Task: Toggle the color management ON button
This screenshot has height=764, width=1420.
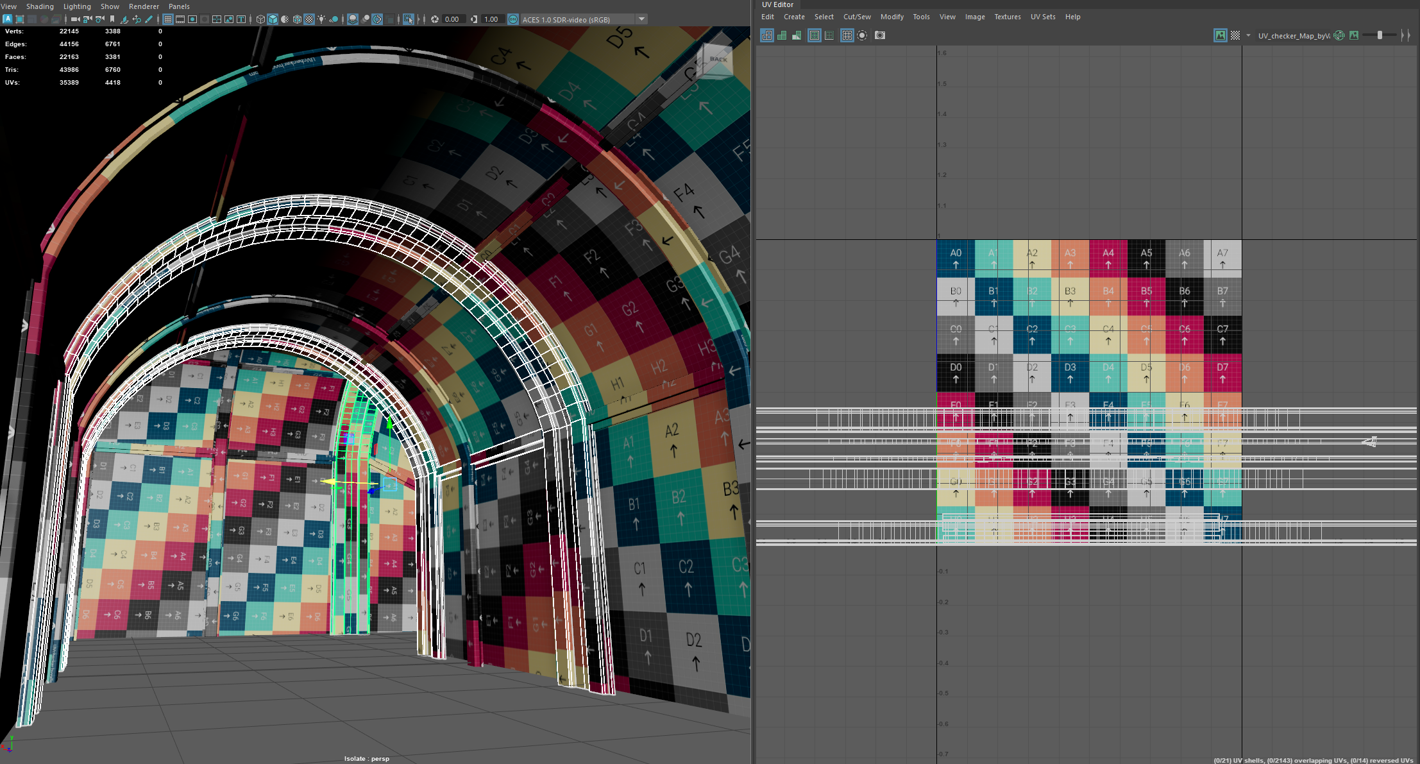Action: click(x=512, y=19)
